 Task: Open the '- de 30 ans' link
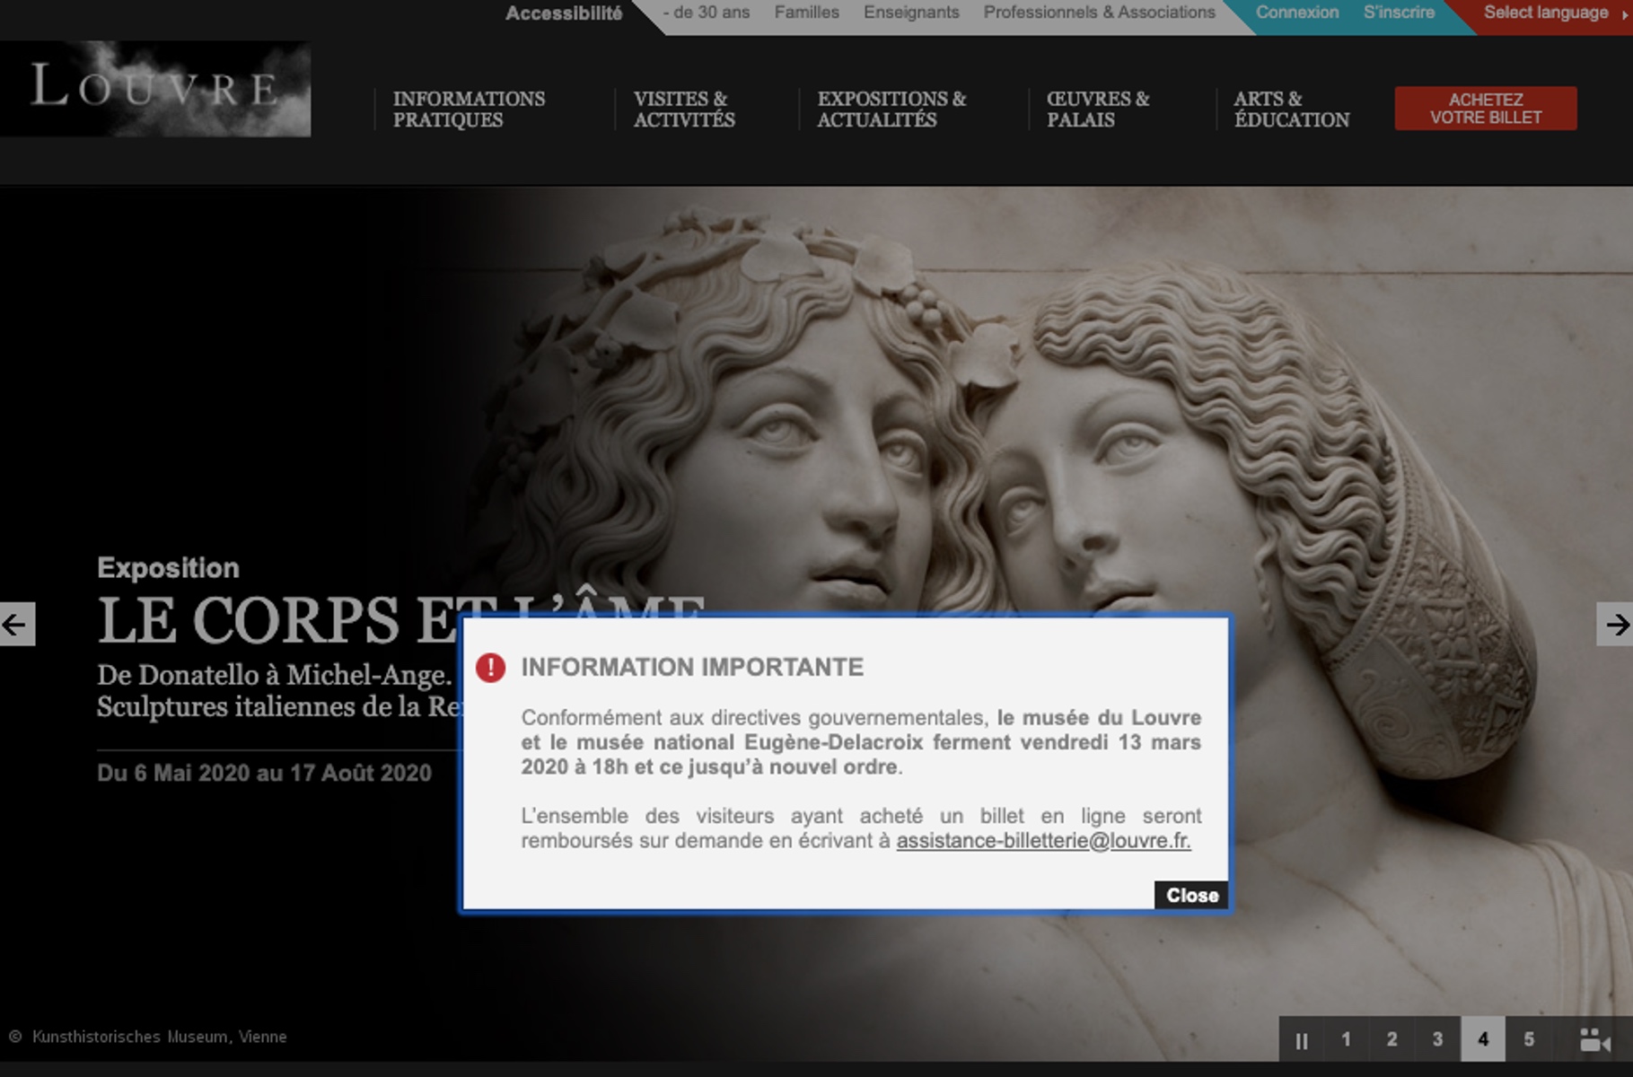[x=706, y=13]
